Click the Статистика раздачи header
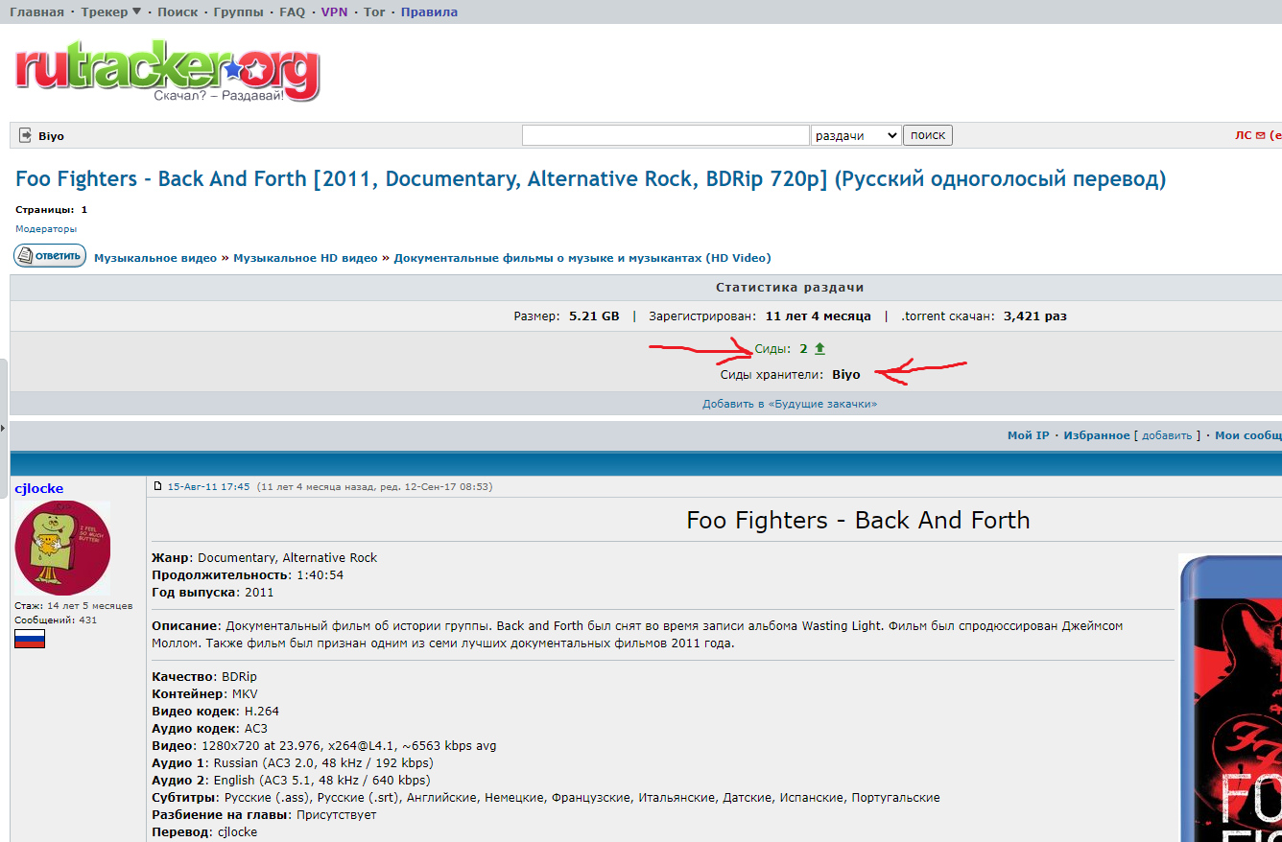 tap(790, 288)
